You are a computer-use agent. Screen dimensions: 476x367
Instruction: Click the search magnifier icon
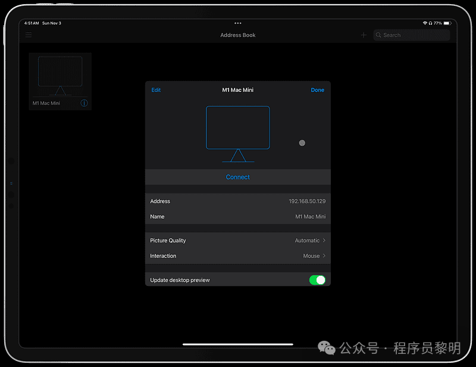pos(378,35)
